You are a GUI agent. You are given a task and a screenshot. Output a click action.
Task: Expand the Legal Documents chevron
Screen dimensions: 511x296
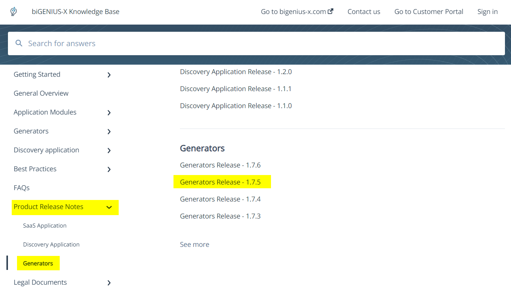coord(109,283)
